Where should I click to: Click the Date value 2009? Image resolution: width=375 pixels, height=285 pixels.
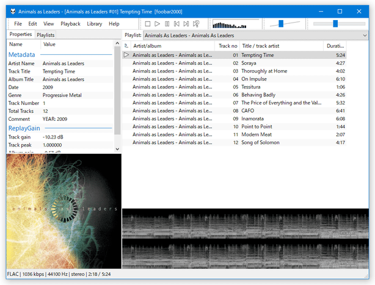click(48, 87)
